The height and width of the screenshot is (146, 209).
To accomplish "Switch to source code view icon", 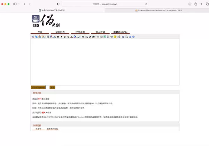I will point(123,37).
